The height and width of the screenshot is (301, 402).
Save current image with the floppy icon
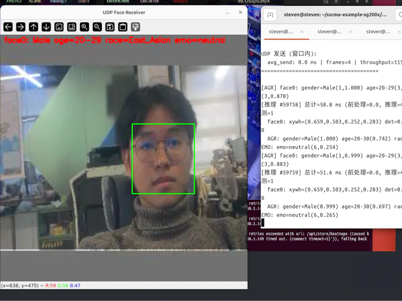coord(110,27)
